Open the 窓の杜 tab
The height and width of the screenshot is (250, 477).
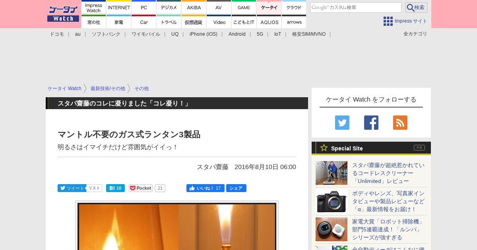coord(93,22)
